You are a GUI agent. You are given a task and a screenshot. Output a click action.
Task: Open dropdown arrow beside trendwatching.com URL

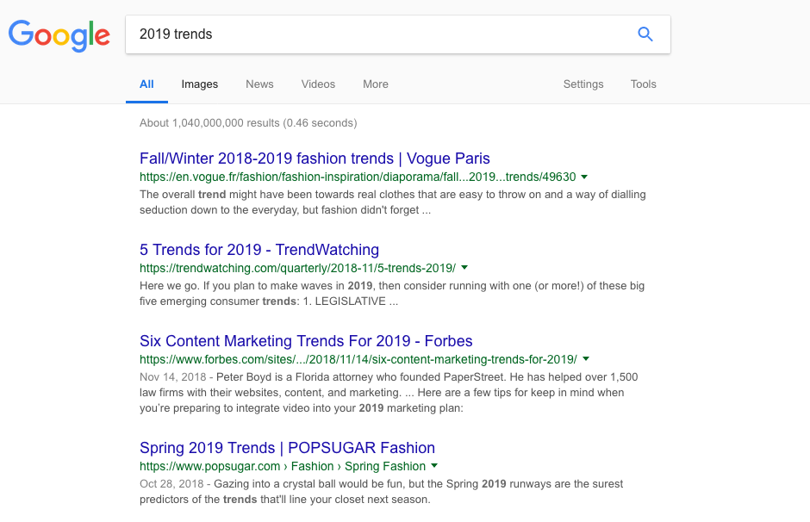click(x=464, y=267)
